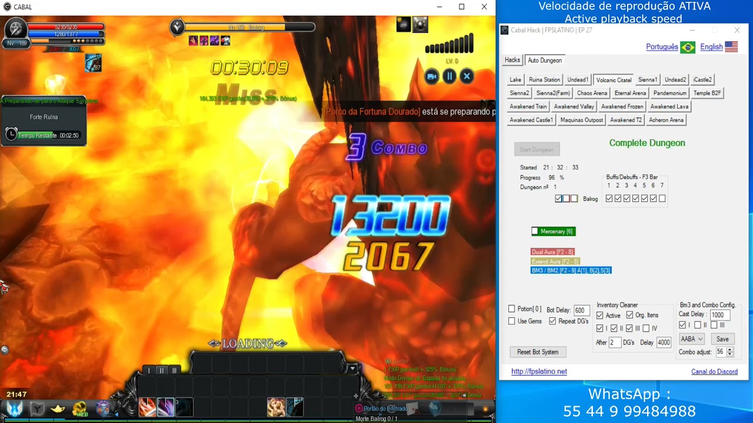Click the golden lamp icon
The image size is (753, 423).
tap(58, 408)
